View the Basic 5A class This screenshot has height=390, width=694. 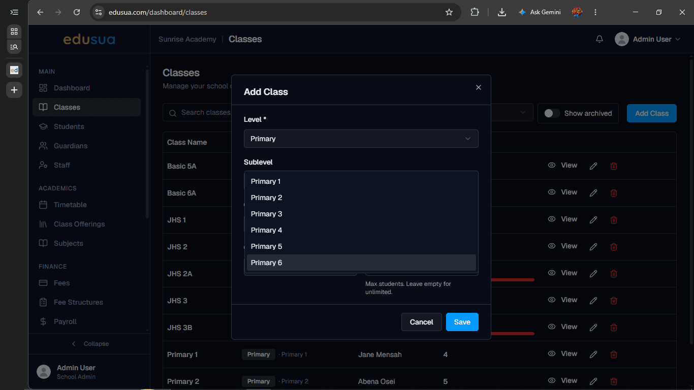click(x=562, y=165)
